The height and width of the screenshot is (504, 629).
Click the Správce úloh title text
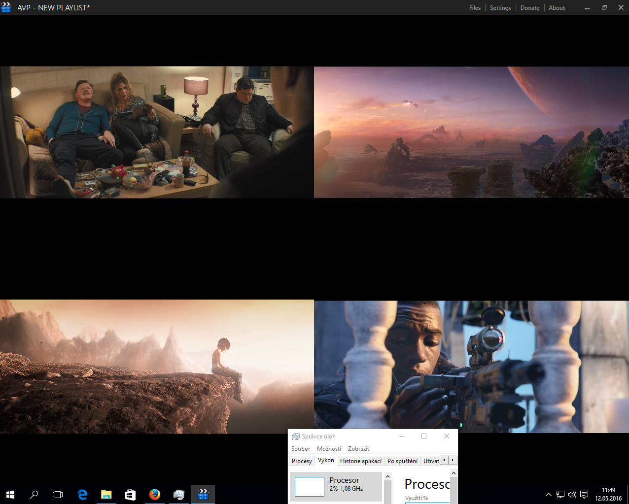tap(319, 437)
